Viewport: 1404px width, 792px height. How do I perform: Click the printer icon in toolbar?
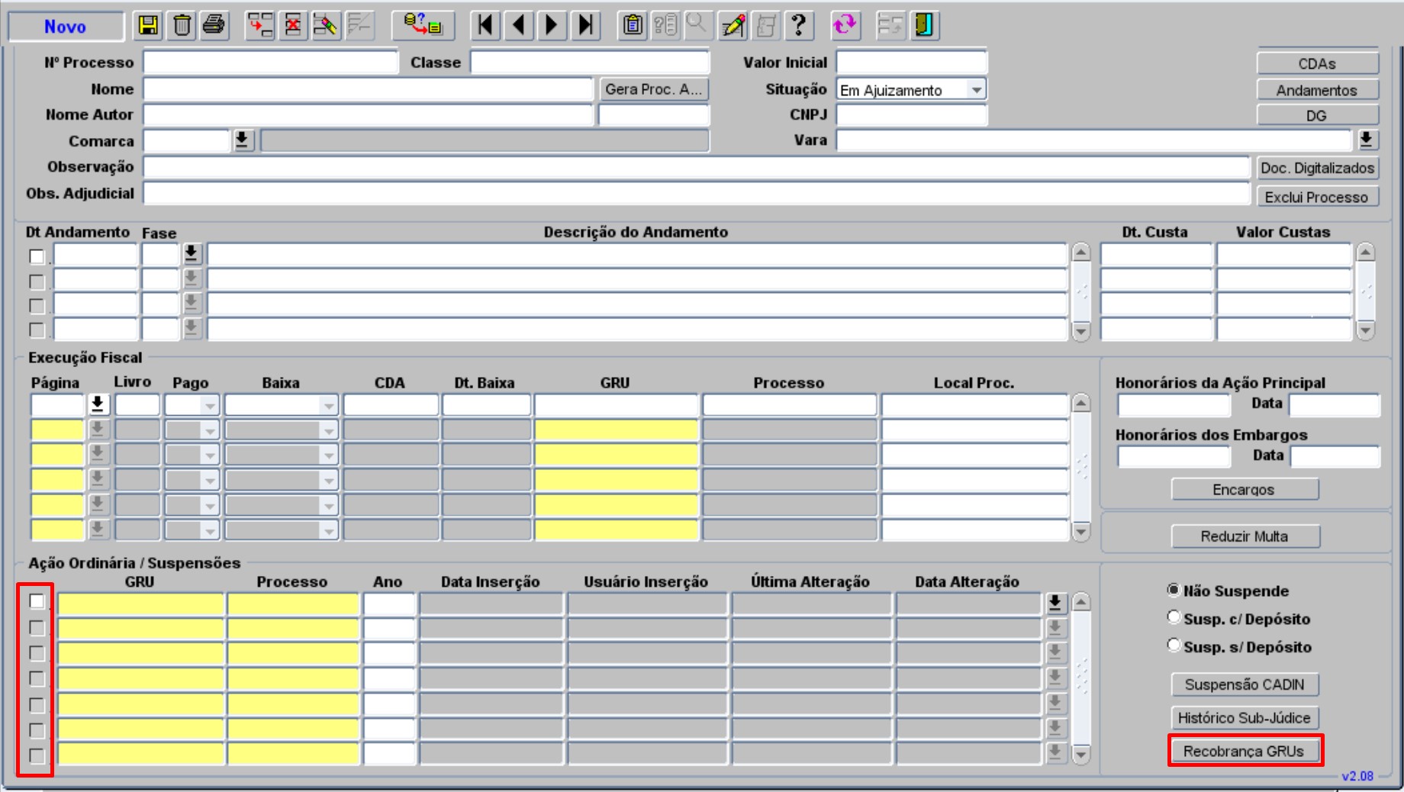point(214,25)
